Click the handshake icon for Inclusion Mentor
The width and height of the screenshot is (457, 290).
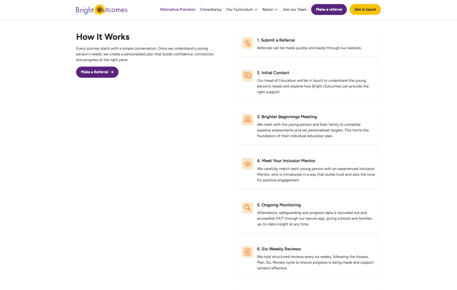(247, 164)
